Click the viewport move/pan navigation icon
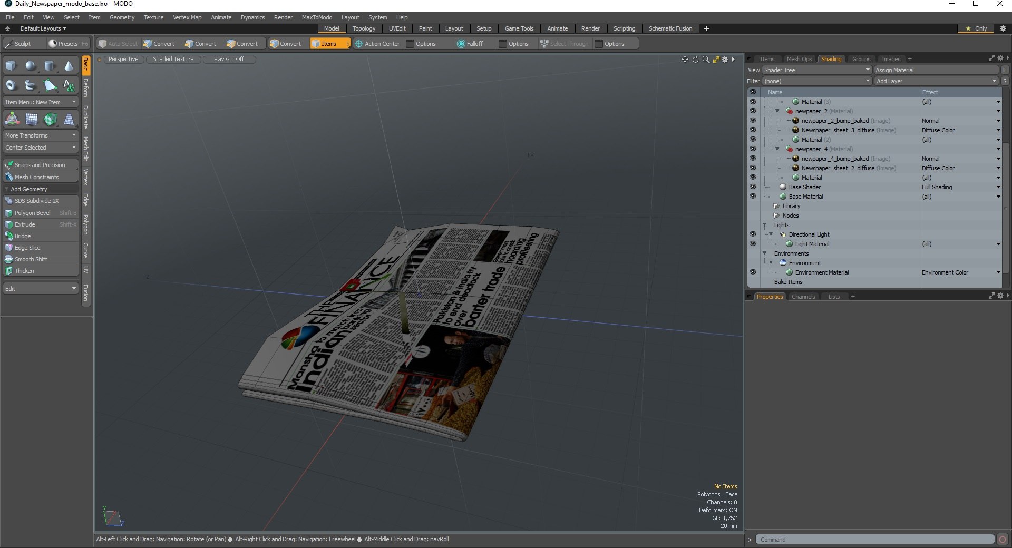Viewport: 1012px width, 548px height. [685, 60]
